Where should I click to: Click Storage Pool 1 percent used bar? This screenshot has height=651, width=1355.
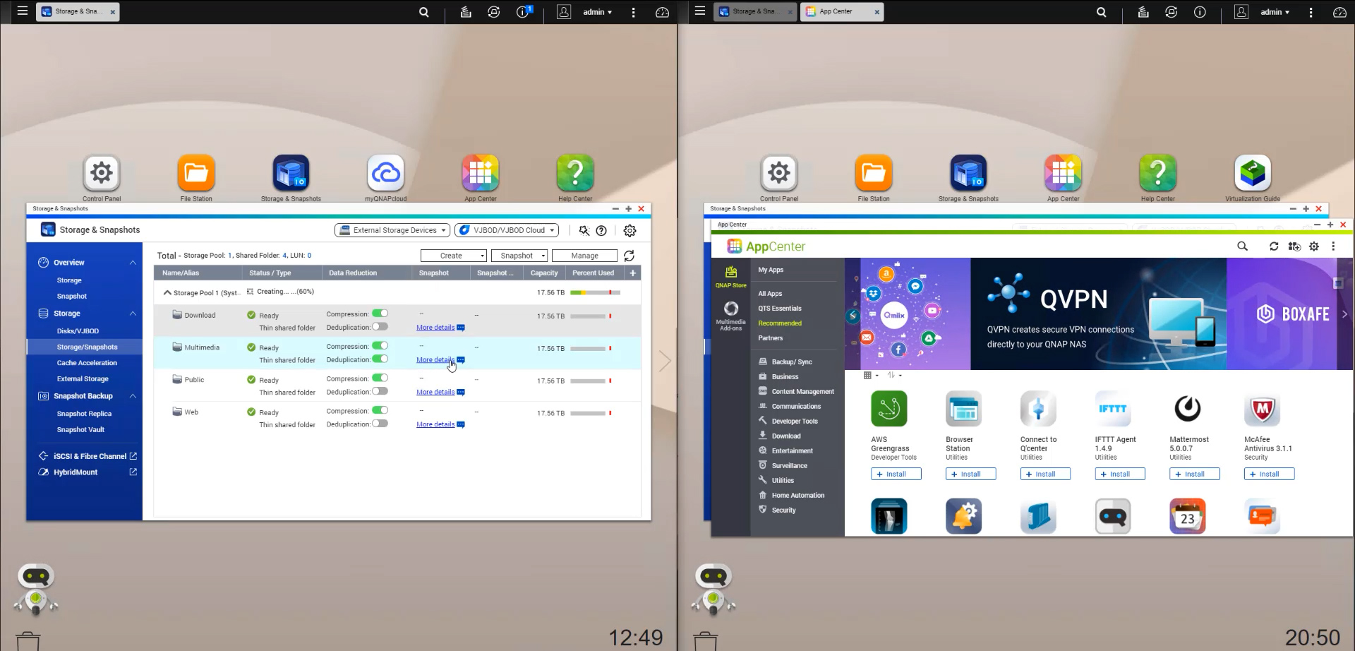pos(596,292)
